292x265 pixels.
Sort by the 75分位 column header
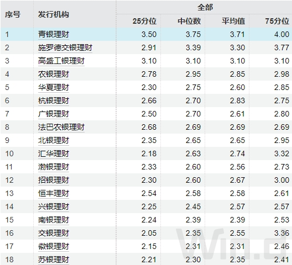(x=277, y=21)
